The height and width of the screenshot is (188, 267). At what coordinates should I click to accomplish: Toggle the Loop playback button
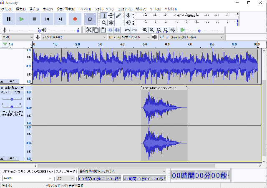click(90, 19)
